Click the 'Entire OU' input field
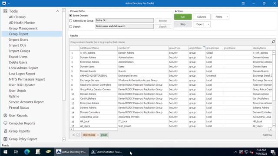The height and width of the screenshot is (156, 278). [125, 20]
